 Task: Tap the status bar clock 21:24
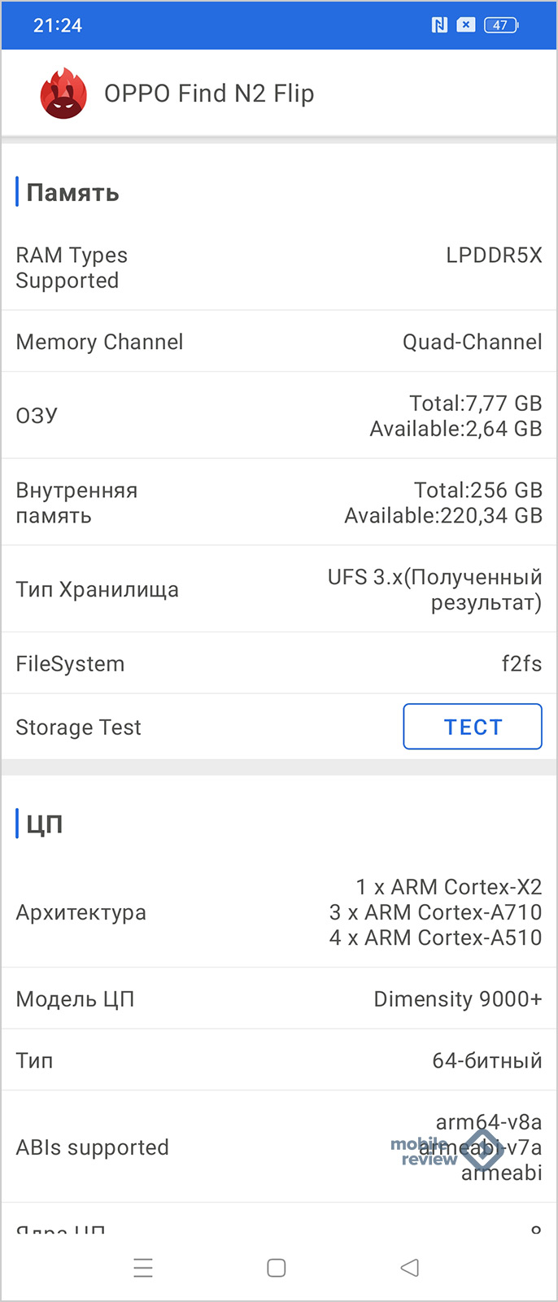click(x=58, y=25)
